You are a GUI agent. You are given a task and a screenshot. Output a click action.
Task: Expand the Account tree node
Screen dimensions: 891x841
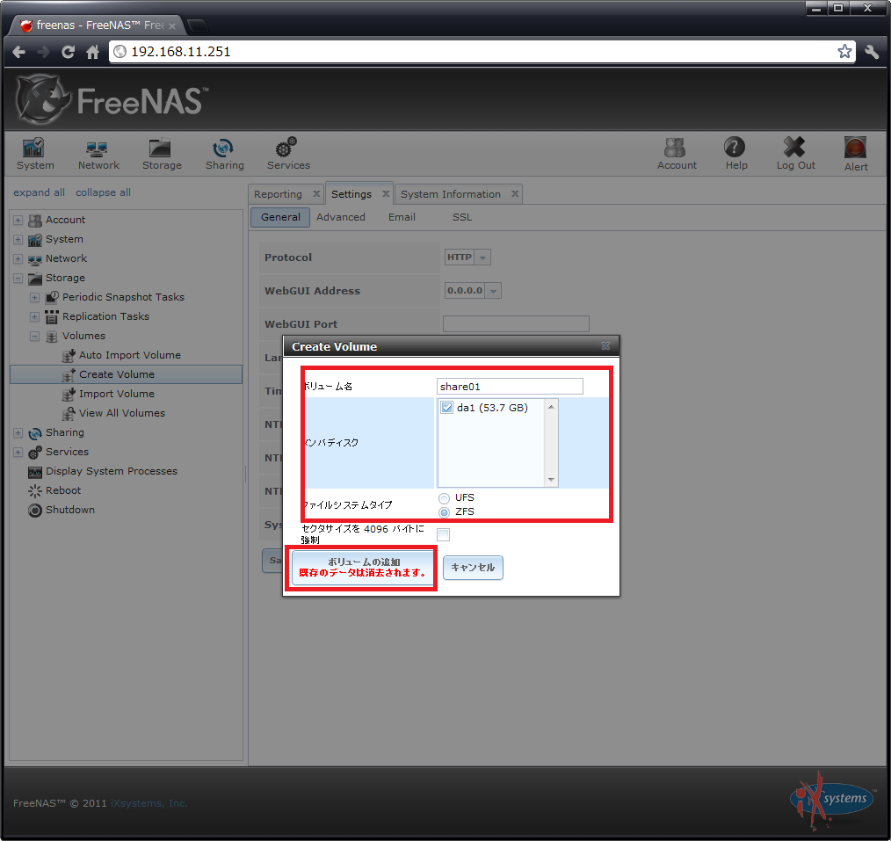tap(18, 220)
